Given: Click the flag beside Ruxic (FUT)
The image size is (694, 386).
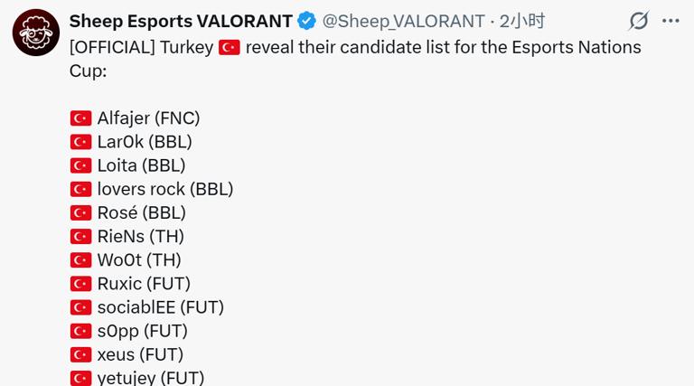Looking at the screenshot, I should (x=81, y=284).
